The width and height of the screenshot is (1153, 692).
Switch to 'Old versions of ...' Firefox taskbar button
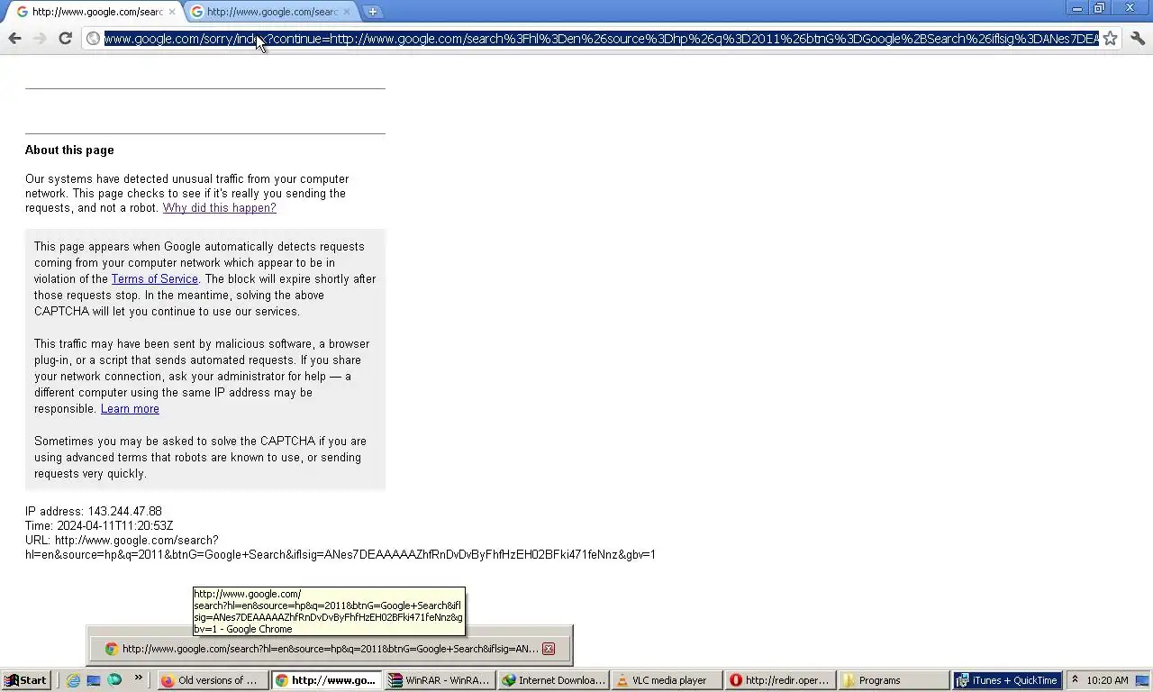pos(213,680)
